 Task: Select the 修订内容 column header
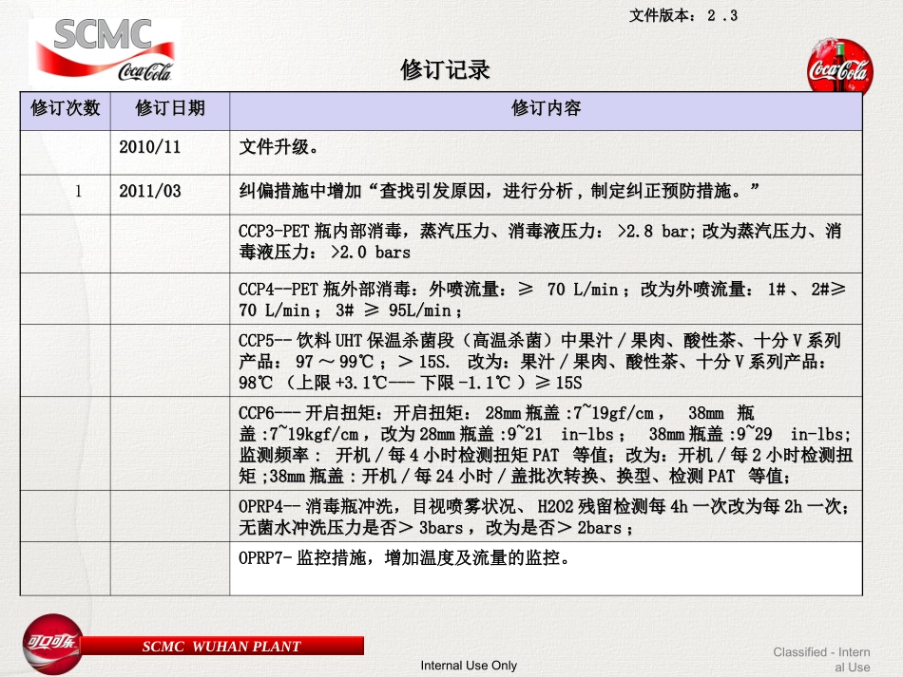click(546, 108)
